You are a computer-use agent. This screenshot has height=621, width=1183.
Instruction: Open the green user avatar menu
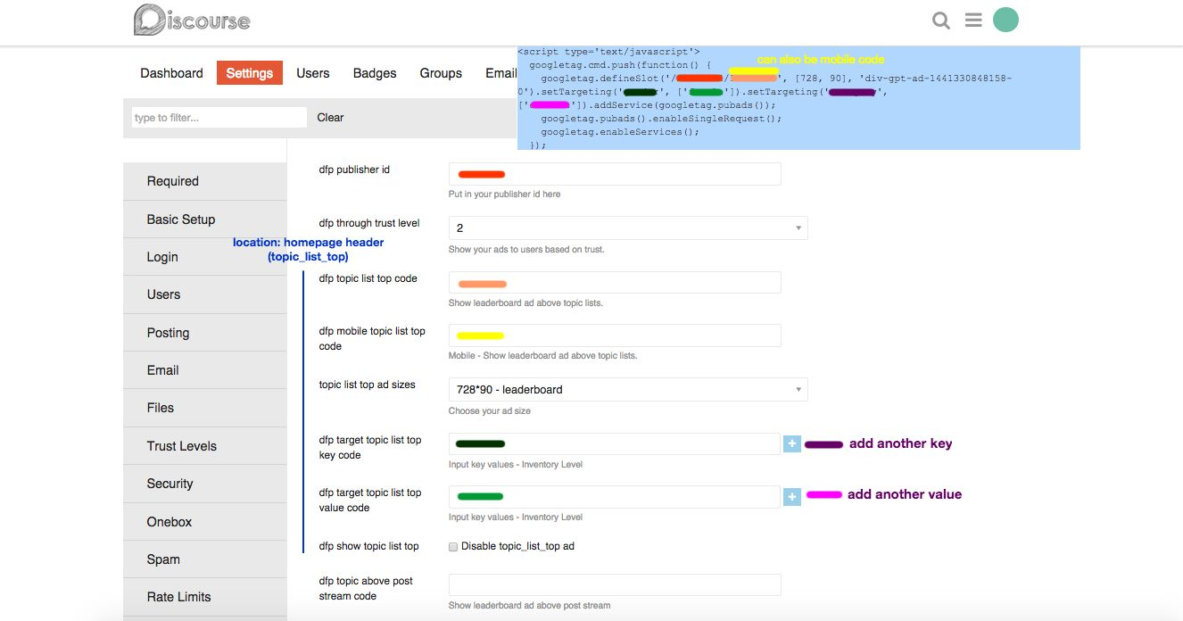[1005, 20]
